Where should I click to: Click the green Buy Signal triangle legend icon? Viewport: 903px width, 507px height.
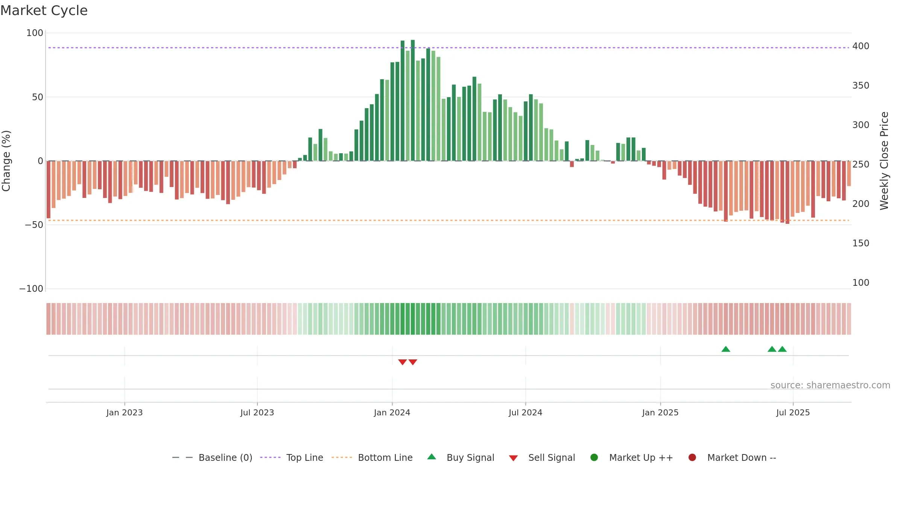click(x=432, y=457)
